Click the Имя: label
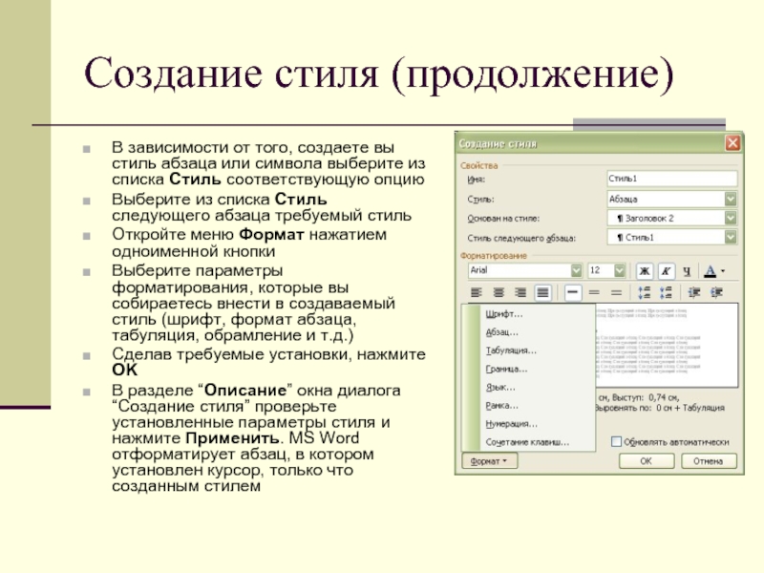 (x=476, y=180)
